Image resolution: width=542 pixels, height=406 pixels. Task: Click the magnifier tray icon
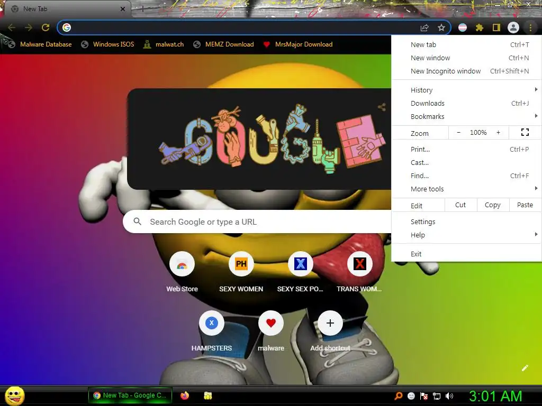point(399,396)
